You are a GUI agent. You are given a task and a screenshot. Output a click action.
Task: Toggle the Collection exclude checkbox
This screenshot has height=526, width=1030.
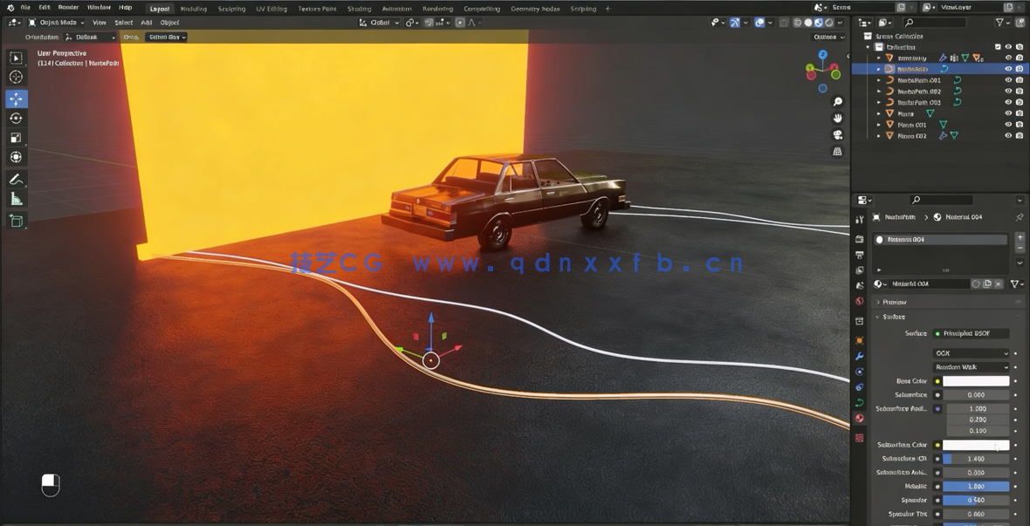coord(998,47)
